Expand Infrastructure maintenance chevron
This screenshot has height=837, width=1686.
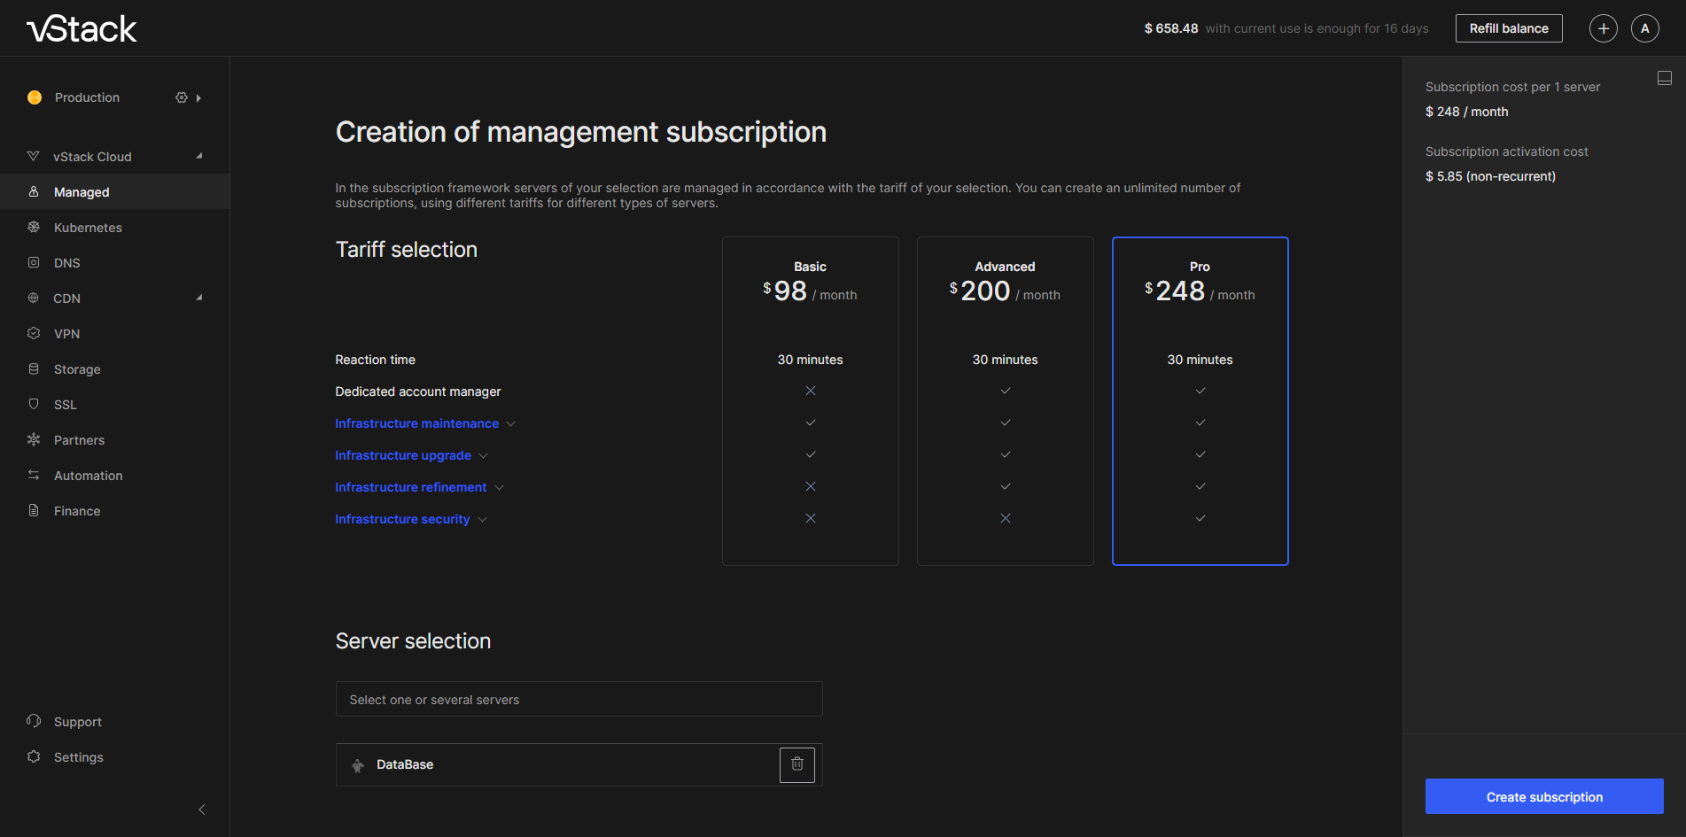point(511,424)
